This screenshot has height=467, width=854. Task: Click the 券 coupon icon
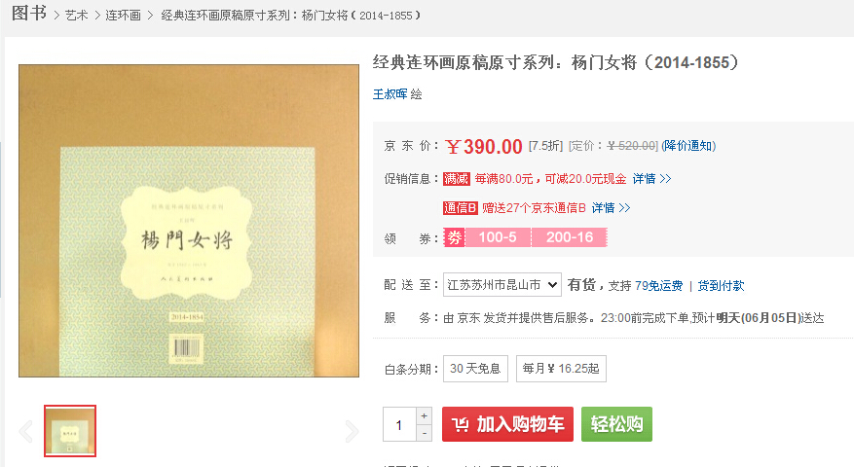(454, 237)
